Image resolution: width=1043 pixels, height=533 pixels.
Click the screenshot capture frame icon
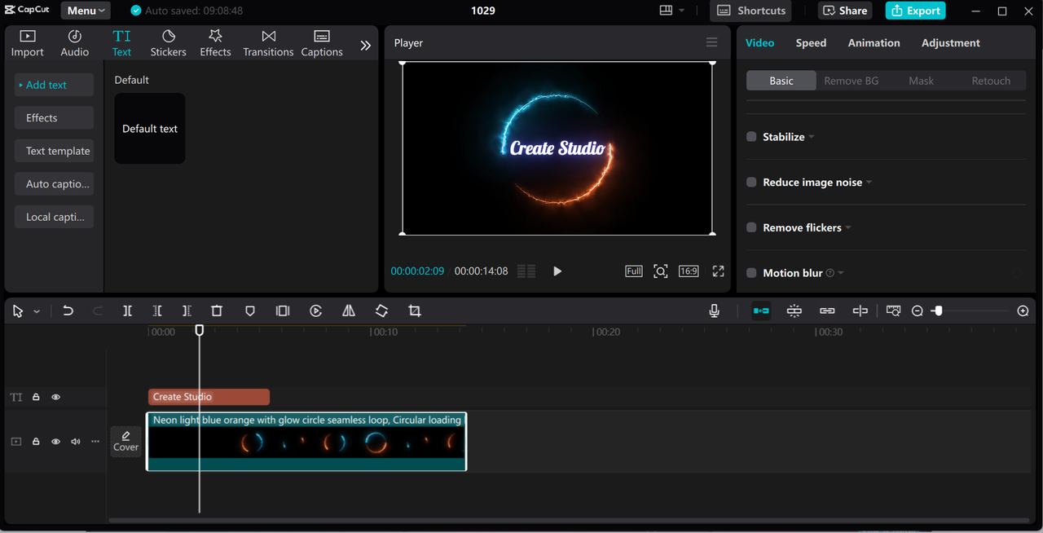click(661, 271)
